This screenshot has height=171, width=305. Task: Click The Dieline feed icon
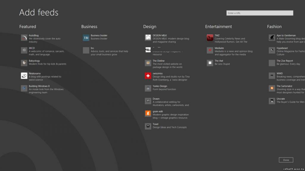(x=148, y=63)
